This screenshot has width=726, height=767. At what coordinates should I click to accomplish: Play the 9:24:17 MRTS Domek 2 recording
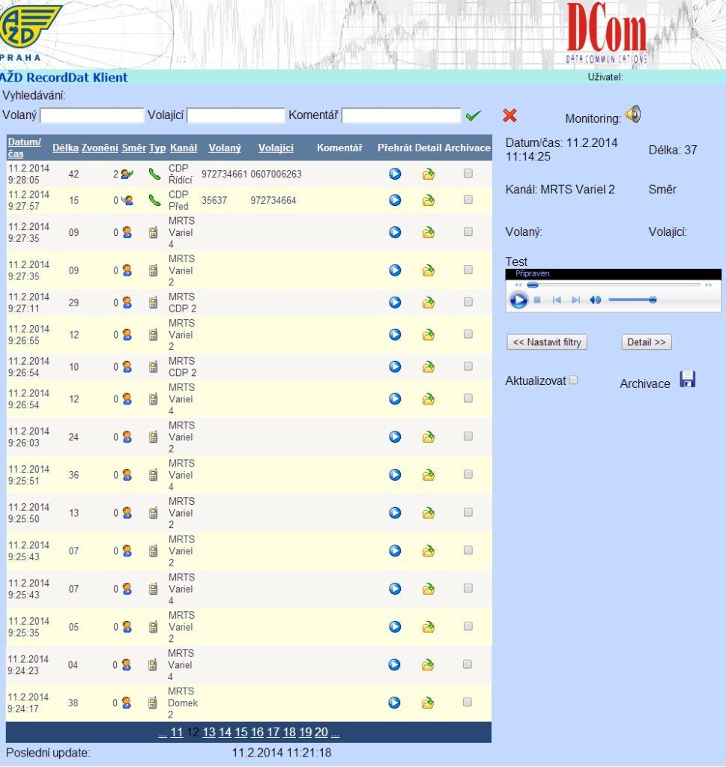(x=394, y=703)
